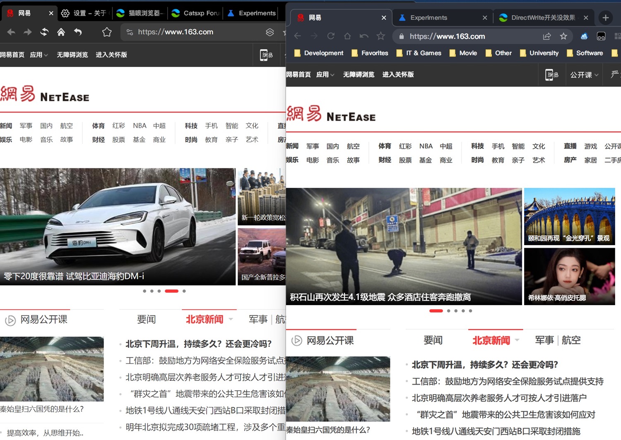Open new tab with plus button in right window
This screenshot has width=621, height=440.
[x=606, y=18]
